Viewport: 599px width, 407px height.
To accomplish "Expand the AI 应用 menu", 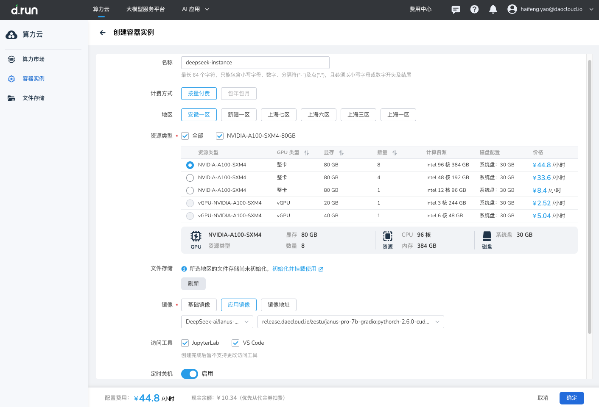I will tap(195, 9).
